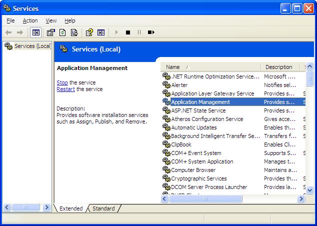Viewport: 317px width, 226px height.
Task: Select ASP.NET State Service row
Action: [x=233, y=110]
